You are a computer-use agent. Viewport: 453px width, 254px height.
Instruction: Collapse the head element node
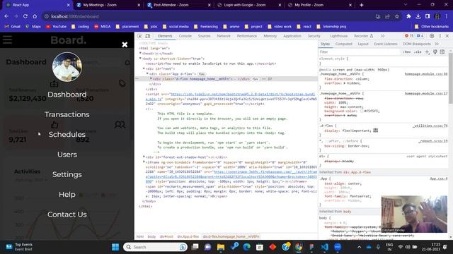140,54
